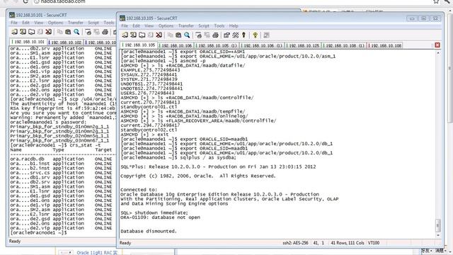Open Global Options tools icon, 192.168.10.105 window
The image size is (453, 255).
click(236, 35)
